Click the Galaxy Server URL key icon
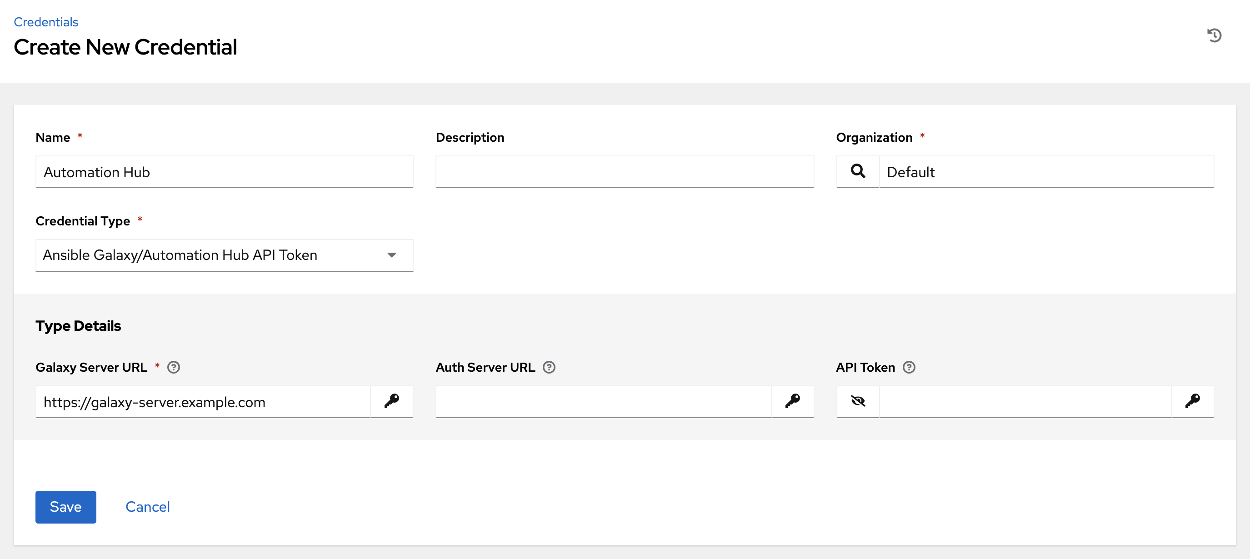 (x=392, y=400)
